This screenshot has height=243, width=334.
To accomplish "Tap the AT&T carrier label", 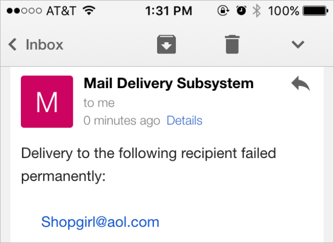I will point(61,11).
